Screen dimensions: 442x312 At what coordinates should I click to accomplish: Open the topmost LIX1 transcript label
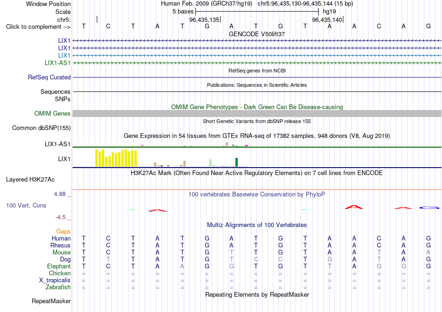coord(64,41)
